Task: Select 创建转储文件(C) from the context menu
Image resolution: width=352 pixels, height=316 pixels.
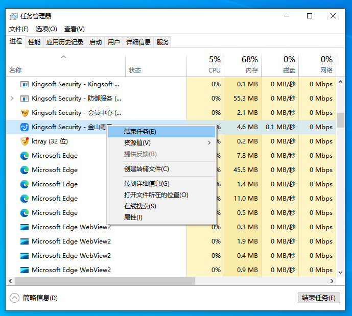Action: coord(161,169)
